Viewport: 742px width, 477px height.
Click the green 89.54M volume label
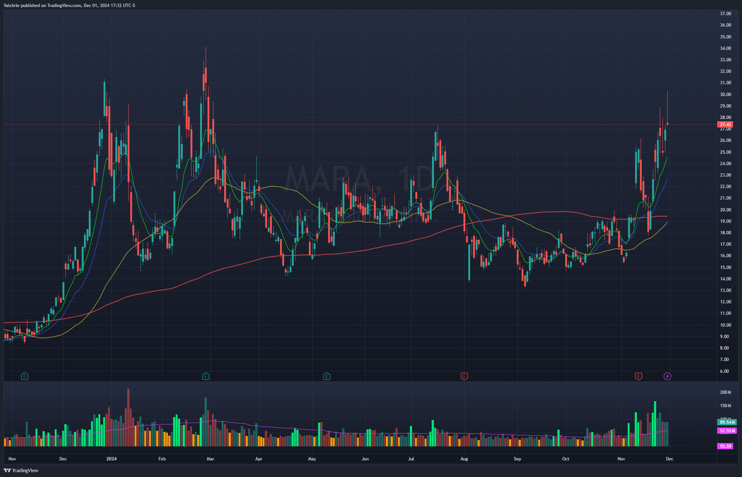click(727, 422)
